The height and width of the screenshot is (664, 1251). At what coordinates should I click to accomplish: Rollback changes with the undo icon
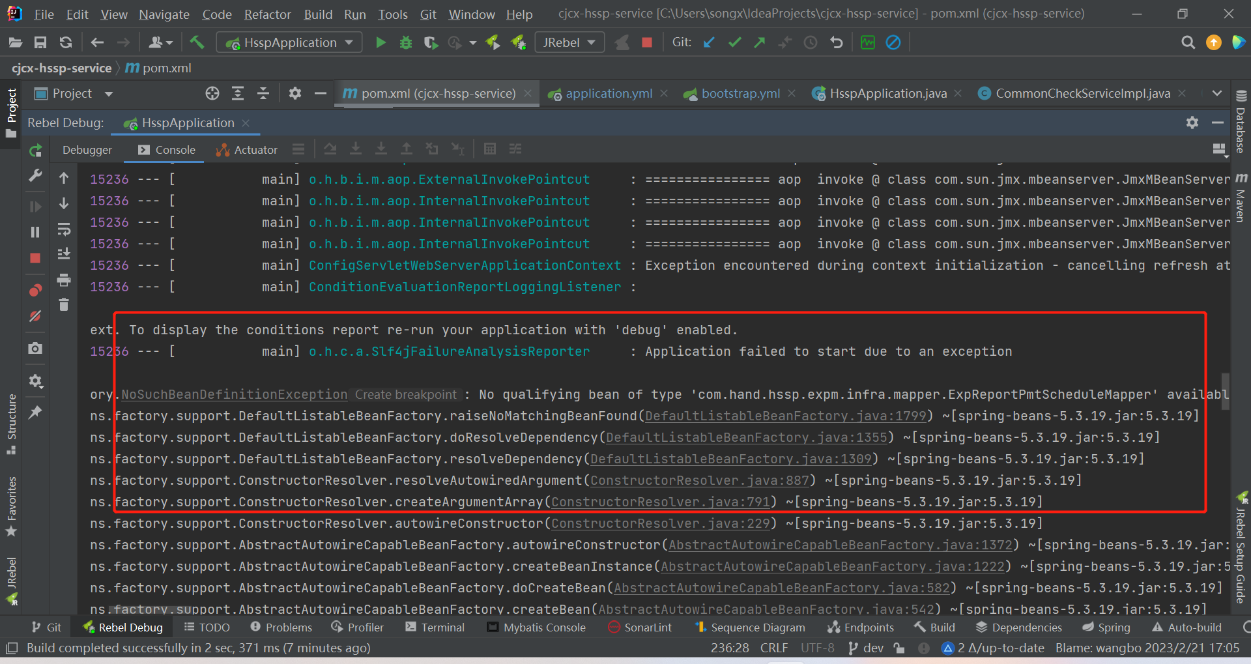point(837,42)
